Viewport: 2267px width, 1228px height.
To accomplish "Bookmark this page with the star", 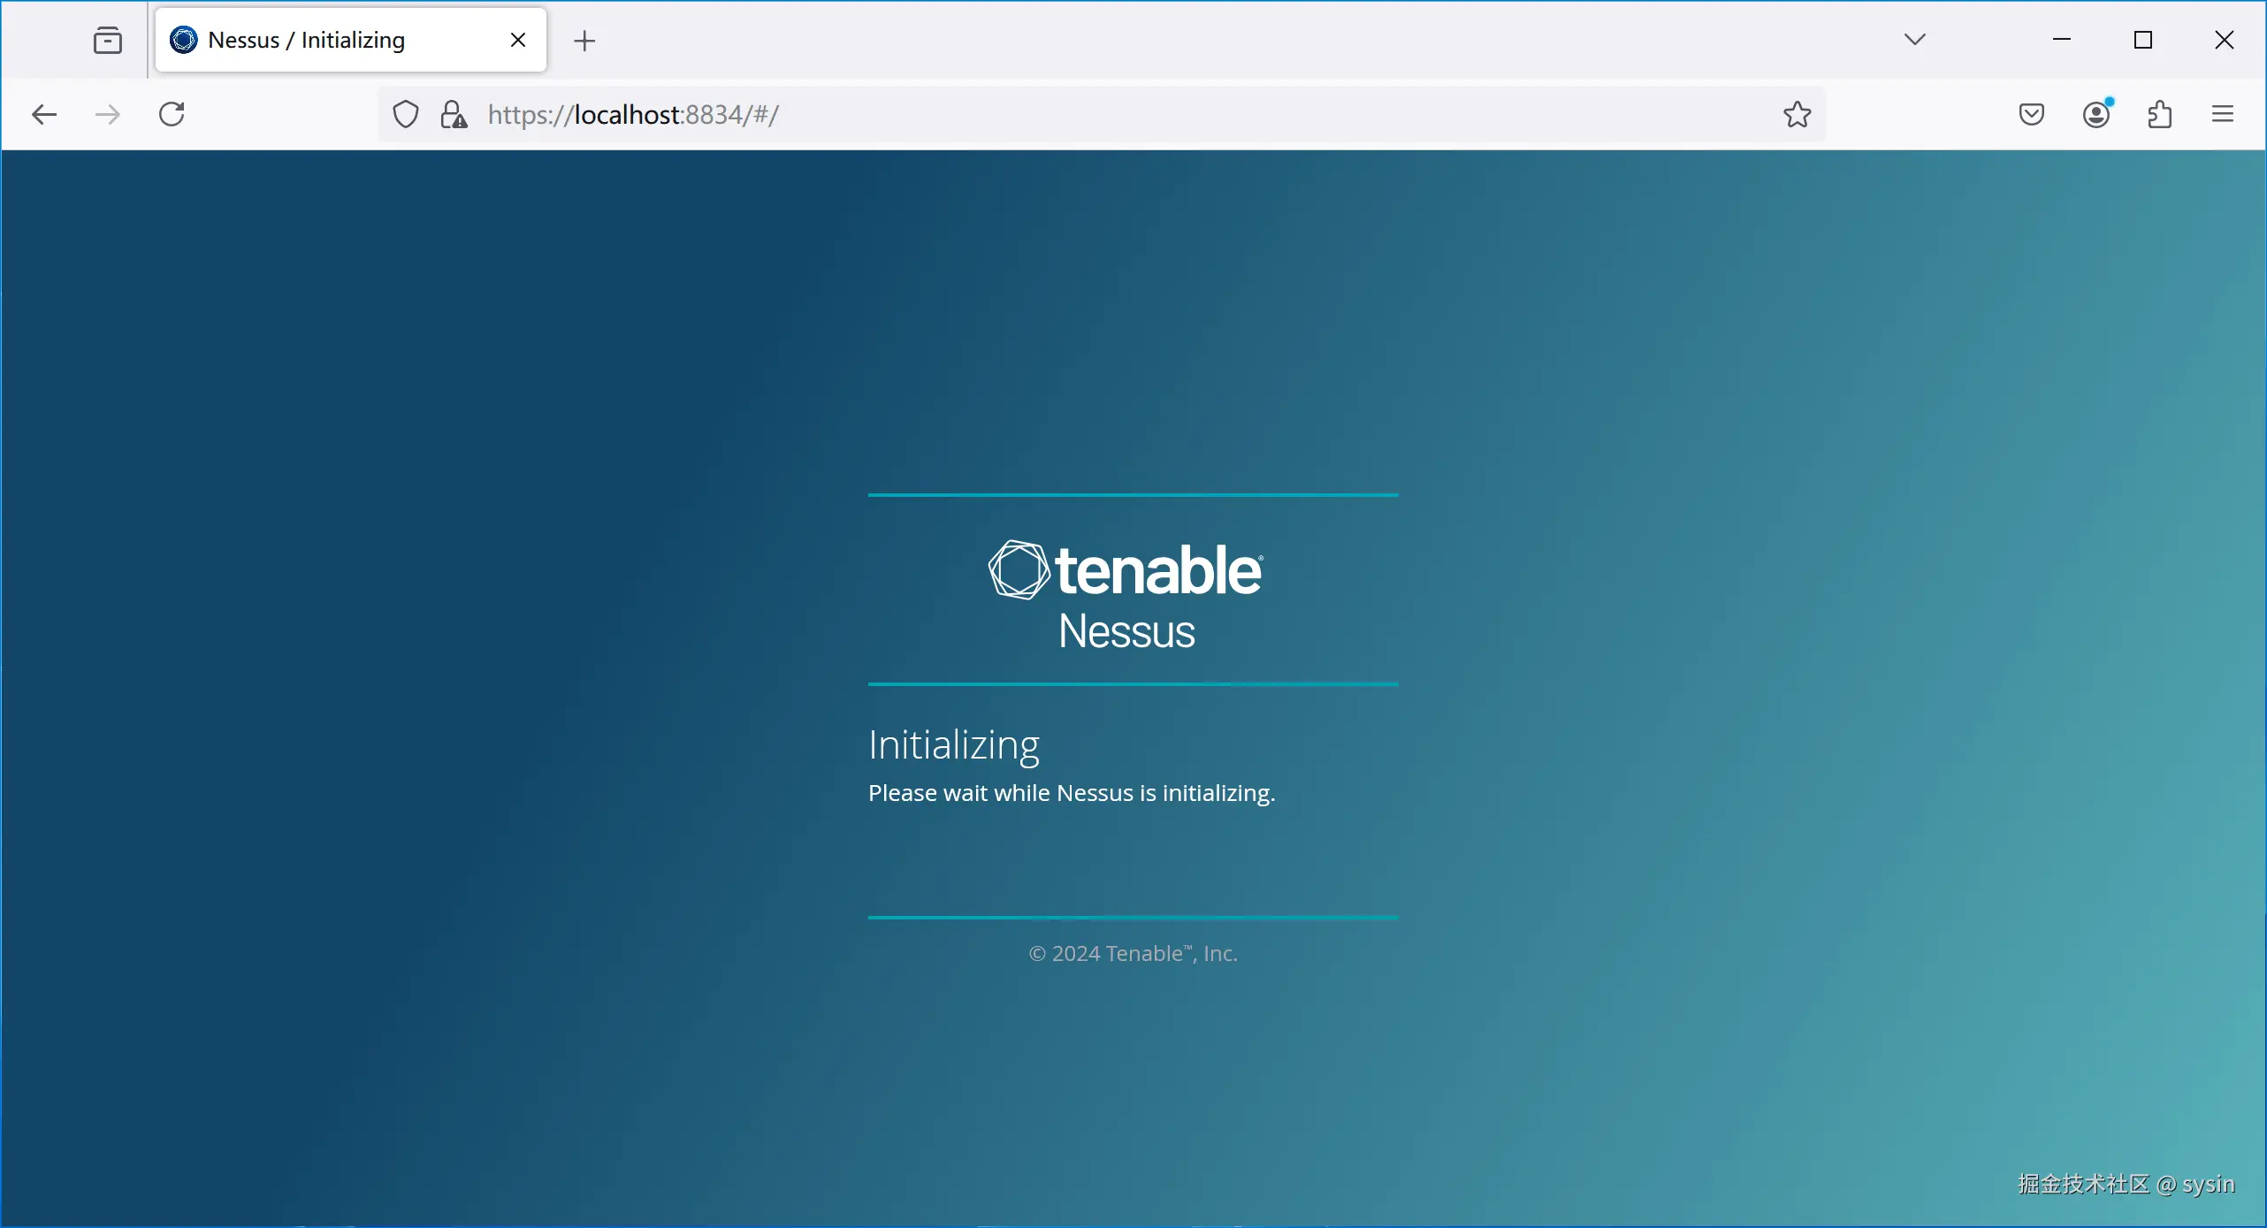I will point(1797,113).
